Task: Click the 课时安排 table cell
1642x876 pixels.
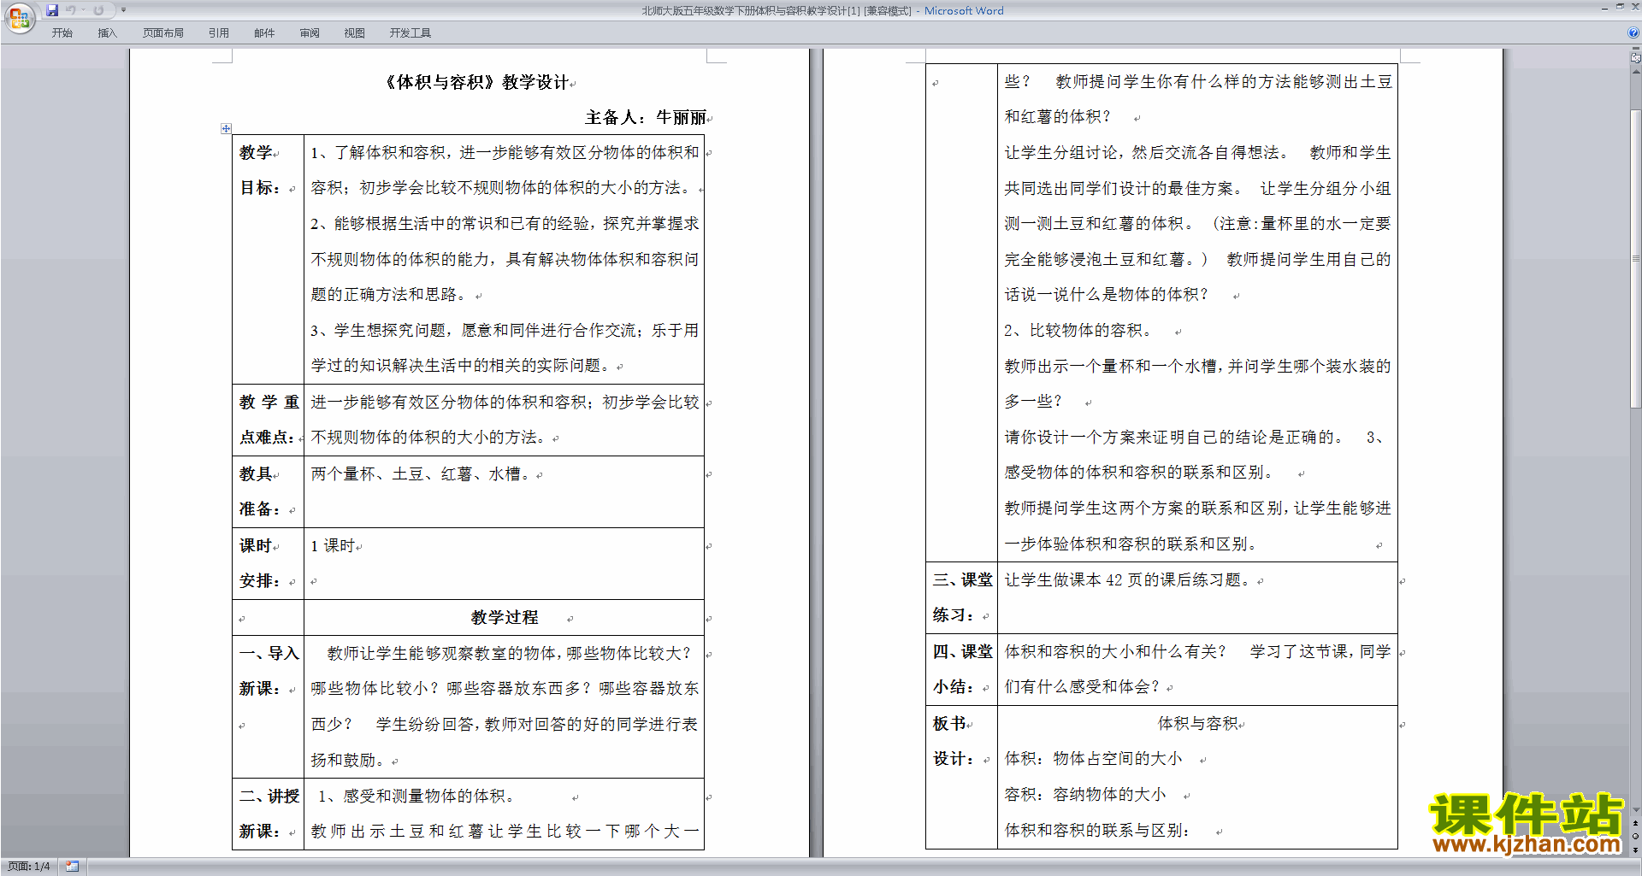Action: [268, 563]
